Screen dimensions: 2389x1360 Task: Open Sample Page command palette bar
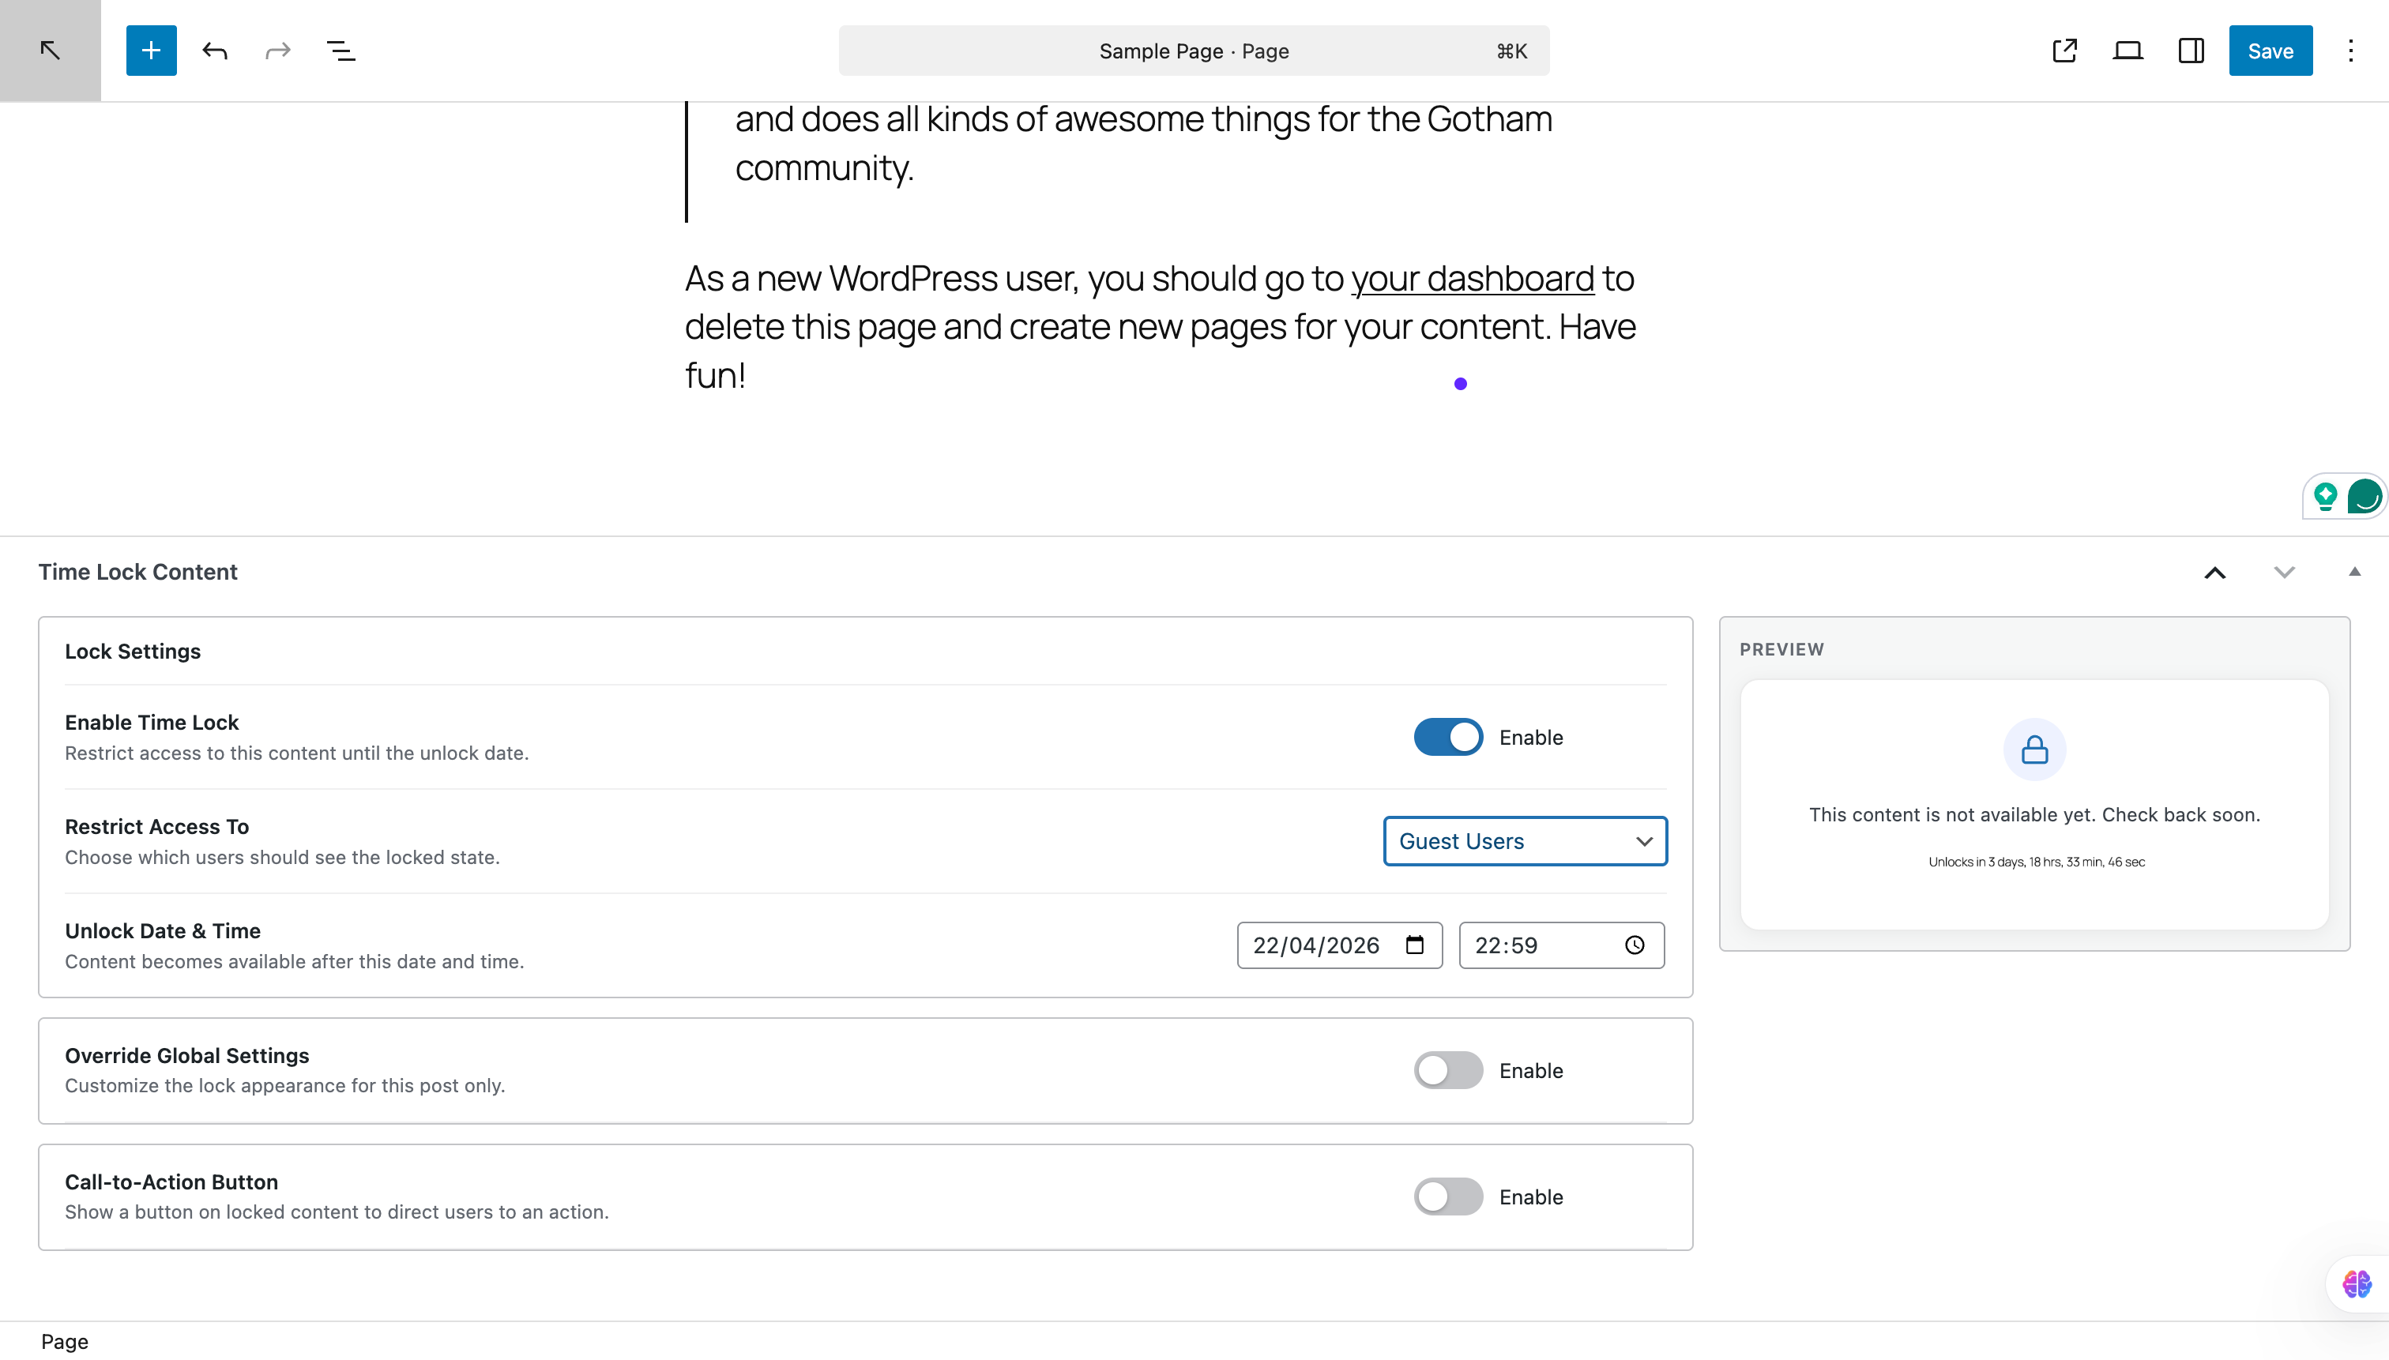[1193, 51]
